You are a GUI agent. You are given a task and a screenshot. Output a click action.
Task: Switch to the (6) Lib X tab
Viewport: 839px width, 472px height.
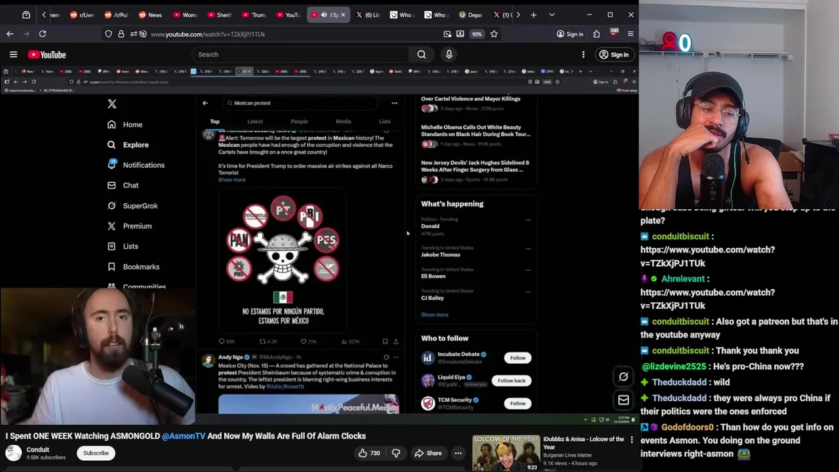click(367, 14)
